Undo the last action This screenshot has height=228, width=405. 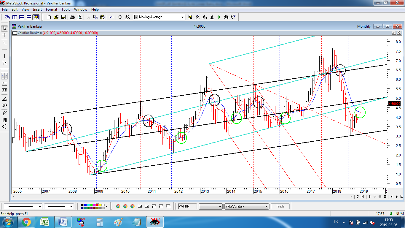tap(111, 17)
